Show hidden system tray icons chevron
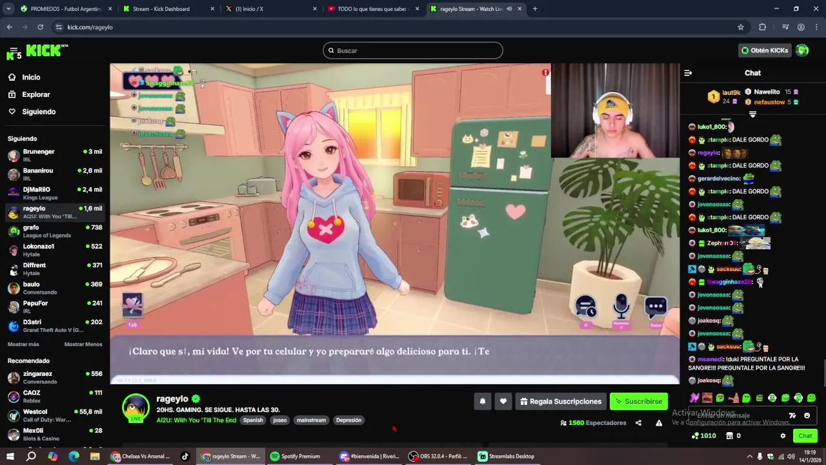This screenshot has height=465, width=826. click(x=750, y=456)
